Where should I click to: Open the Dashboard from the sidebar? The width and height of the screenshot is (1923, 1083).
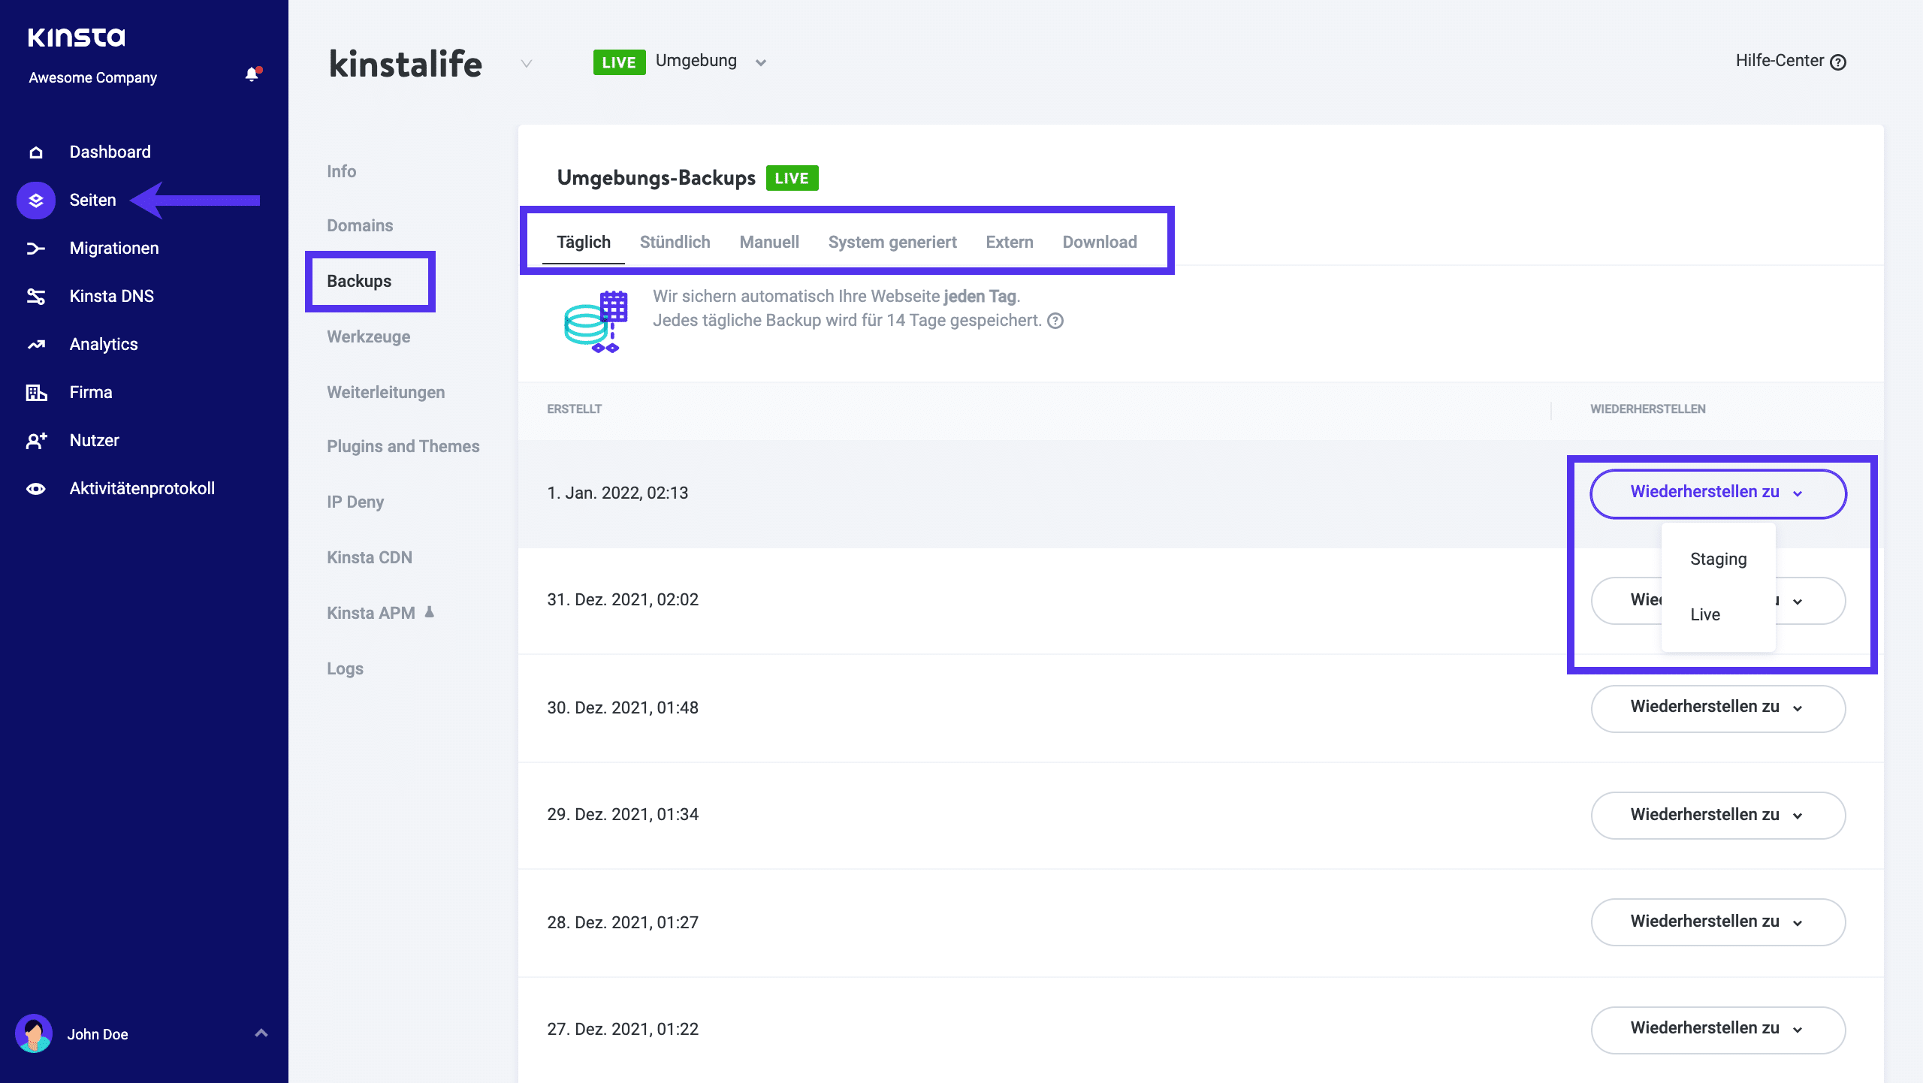coord(35,151)
